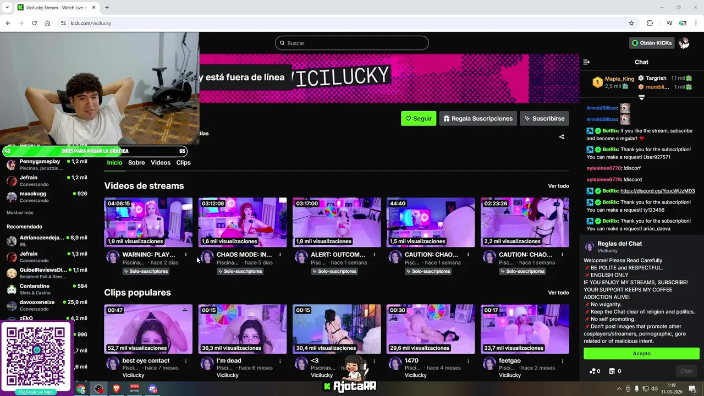This screenshot has height=396, width=704.
Task: Open the 03:12:08 stream video thumbnail
Action: coord(243,222)
